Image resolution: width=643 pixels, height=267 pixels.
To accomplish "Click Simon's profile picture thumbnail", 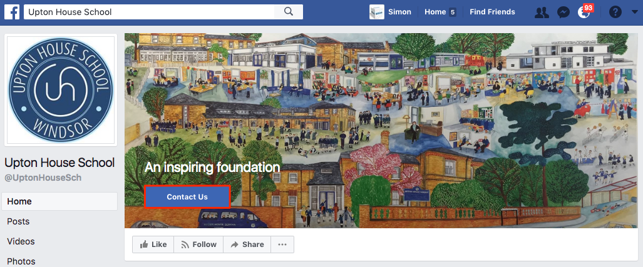I will point(376,12).
